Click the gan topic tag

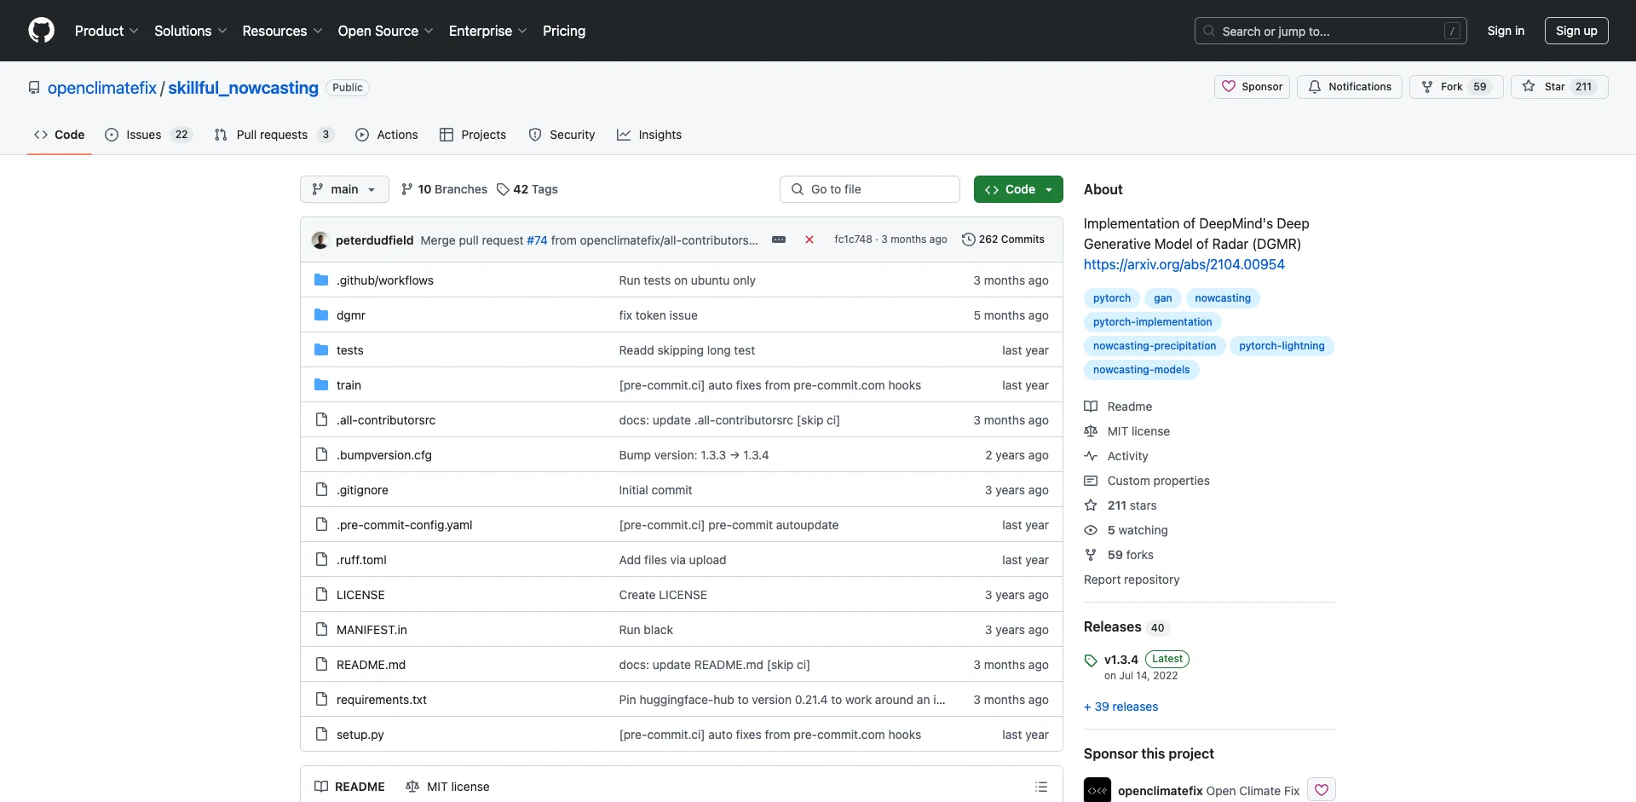pyautogui.click(x=1162, y=298)
